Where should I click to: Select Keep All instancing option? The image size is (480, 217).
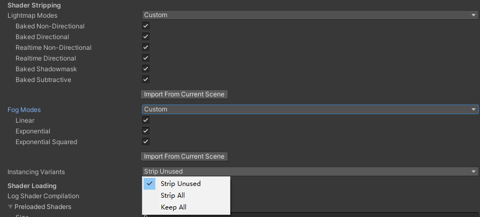click(x=173, y=207)
